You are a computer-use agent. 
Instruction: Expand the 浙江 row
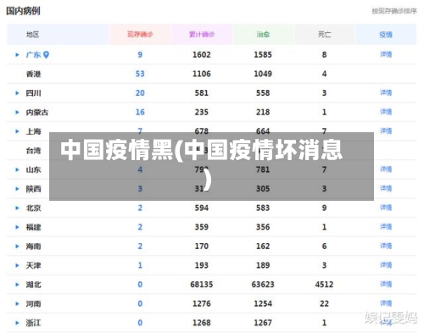[x=17, y=323]
